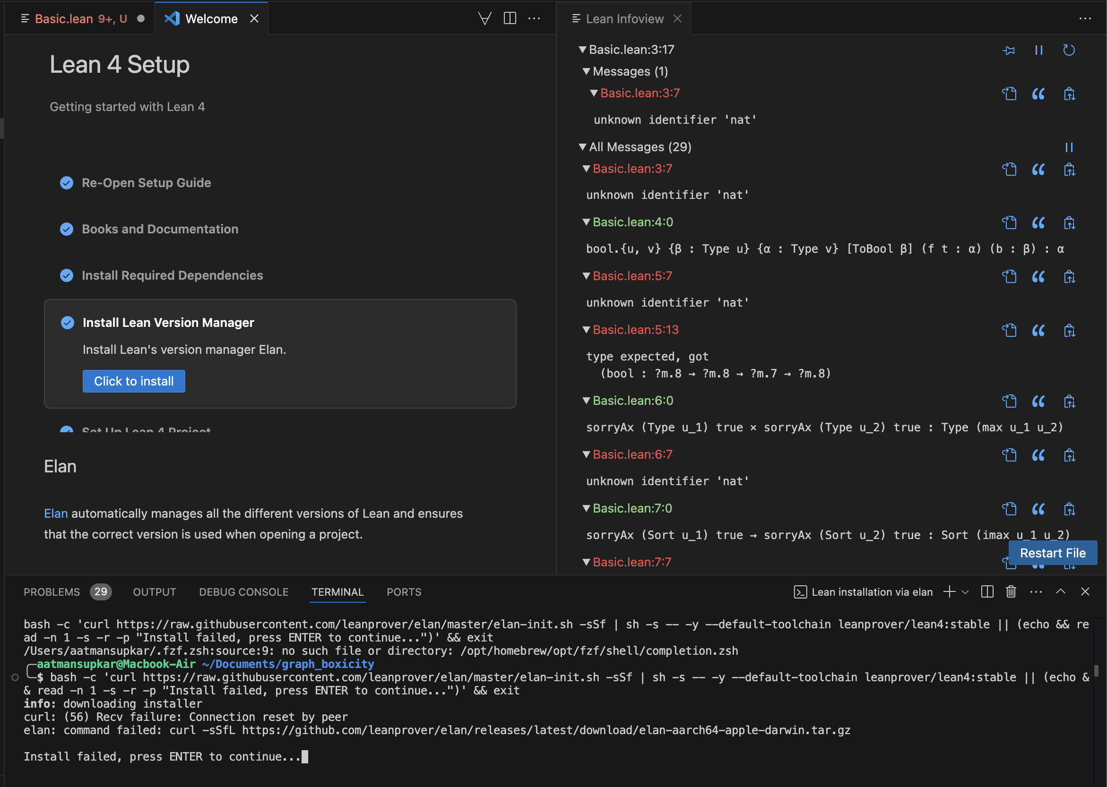The height and width of the screenshot is (787, 1107).
Task: Select the Lean Infoview tab
Action: tap(624, 18)
